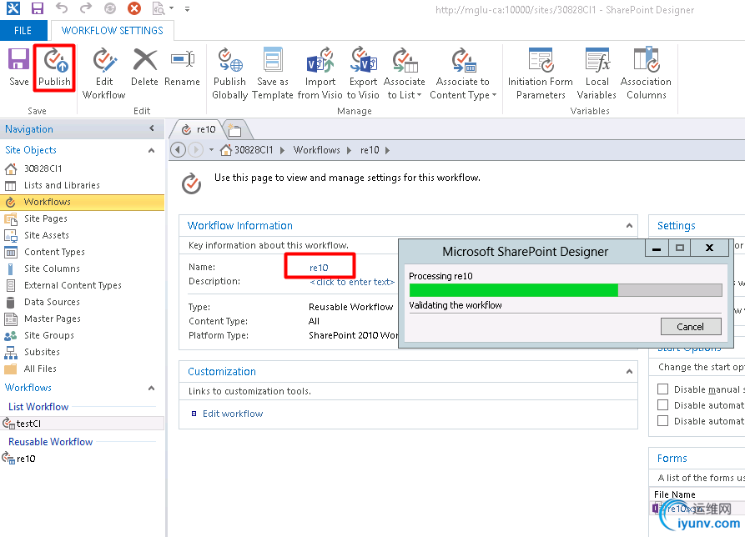The image size is (745, 537).
Task: Tick the last Disable automatic checkbox
Action: tap(662, 420)
